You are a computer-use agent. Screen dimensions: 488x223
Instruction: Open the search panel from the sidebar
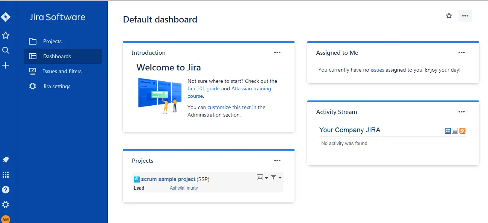pyautogui.click(x=6, y=50)
